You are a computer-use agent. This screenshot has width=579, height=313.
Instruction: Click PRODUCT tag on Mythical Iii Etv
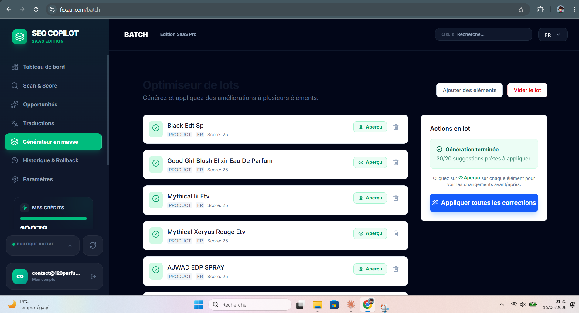(180, 205)
